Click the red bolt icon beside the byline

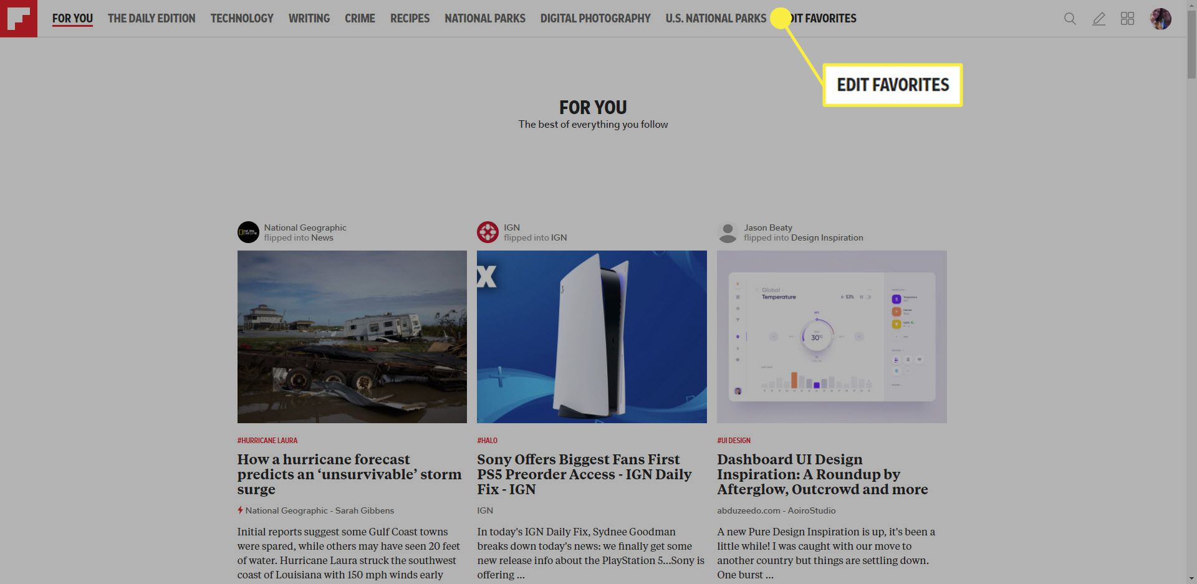click(240, 510)
